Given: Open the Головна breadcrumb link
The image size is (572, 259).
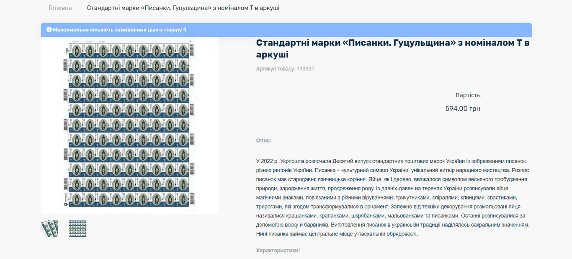Looking at the screenshot, I should coord(59,8).
